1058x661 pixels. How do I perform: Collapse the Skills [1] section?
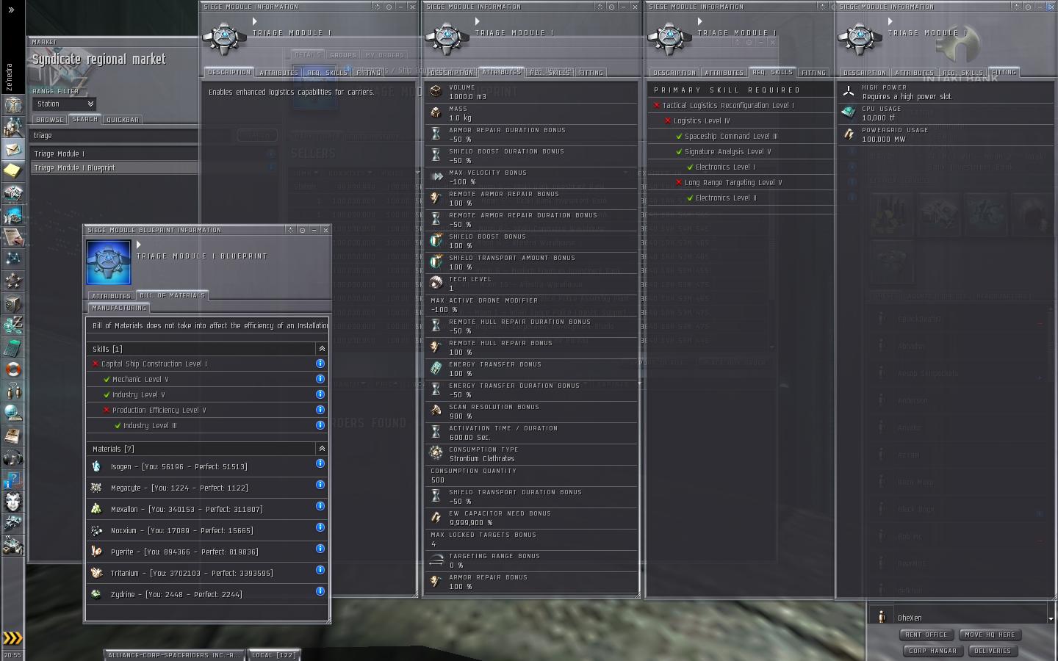point(321,349)
